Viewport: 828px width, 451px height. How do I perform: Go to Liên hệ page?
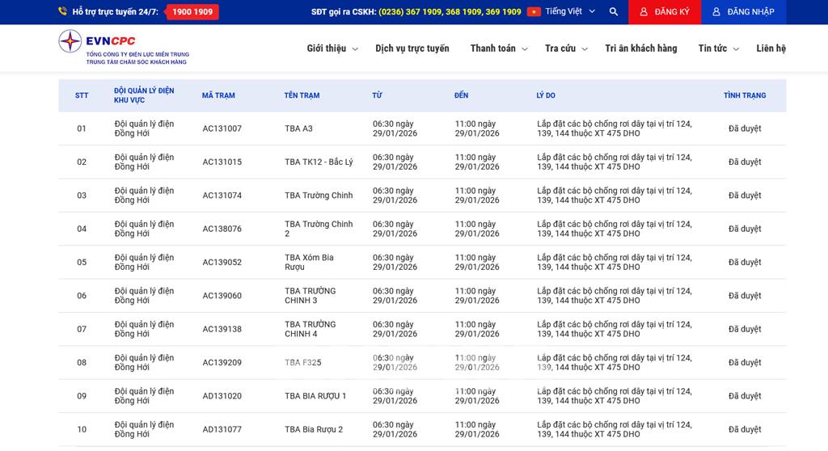coord(771,48)
